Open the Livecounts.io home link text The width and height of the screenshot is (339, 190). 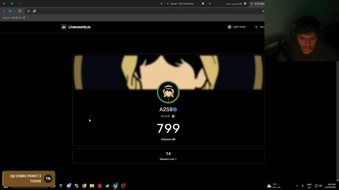coord(79,27)
